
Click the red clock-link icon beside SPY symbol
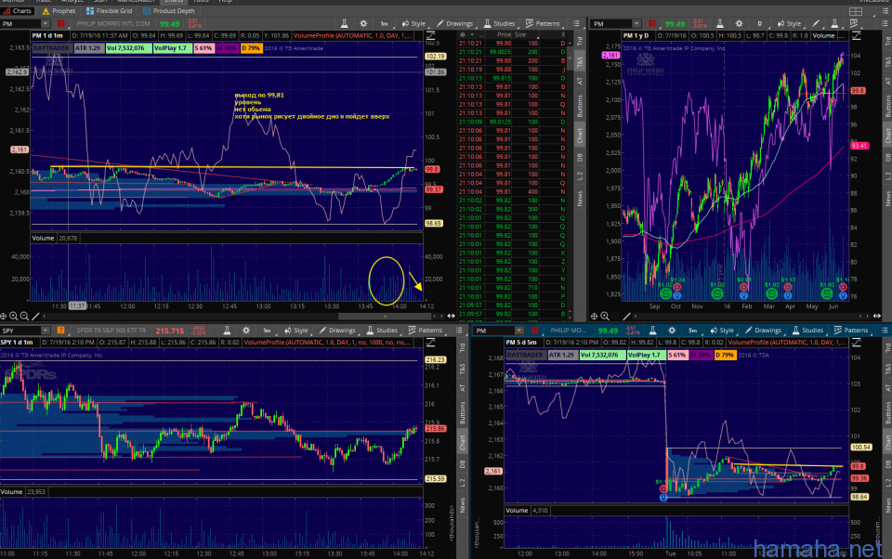pyautogui.click(x=61, y=330)
